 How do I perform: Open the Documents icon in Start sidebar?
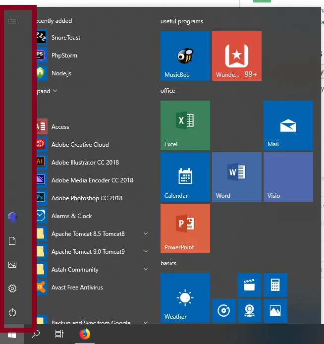[x=12, y=241]
